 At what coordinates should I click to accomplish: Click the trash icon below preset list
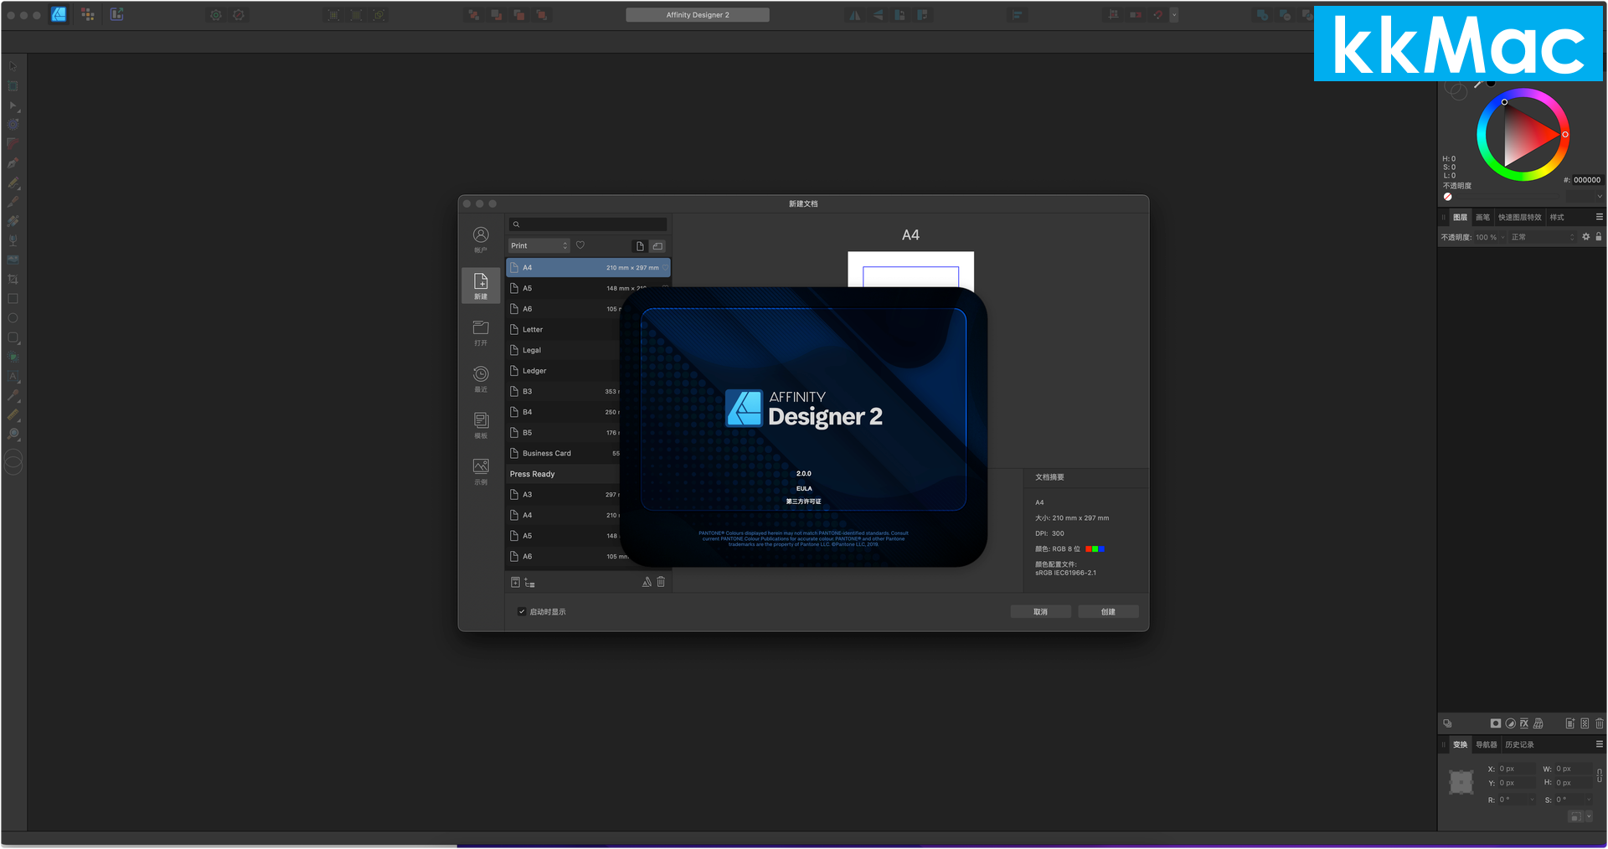click(x=661, y=582)
